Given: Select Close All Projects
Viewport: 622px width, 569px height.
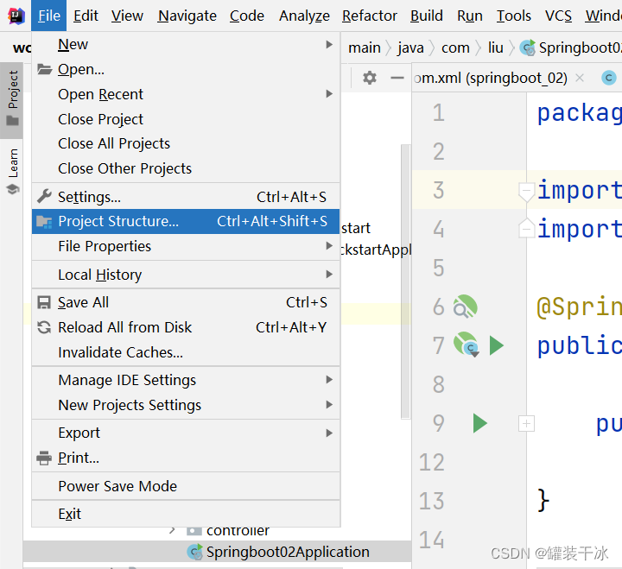Looking at the screenshot, I should [186, 143].
